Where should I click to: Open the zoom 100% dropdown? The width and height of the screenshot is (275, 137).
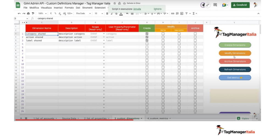point(42,13)
